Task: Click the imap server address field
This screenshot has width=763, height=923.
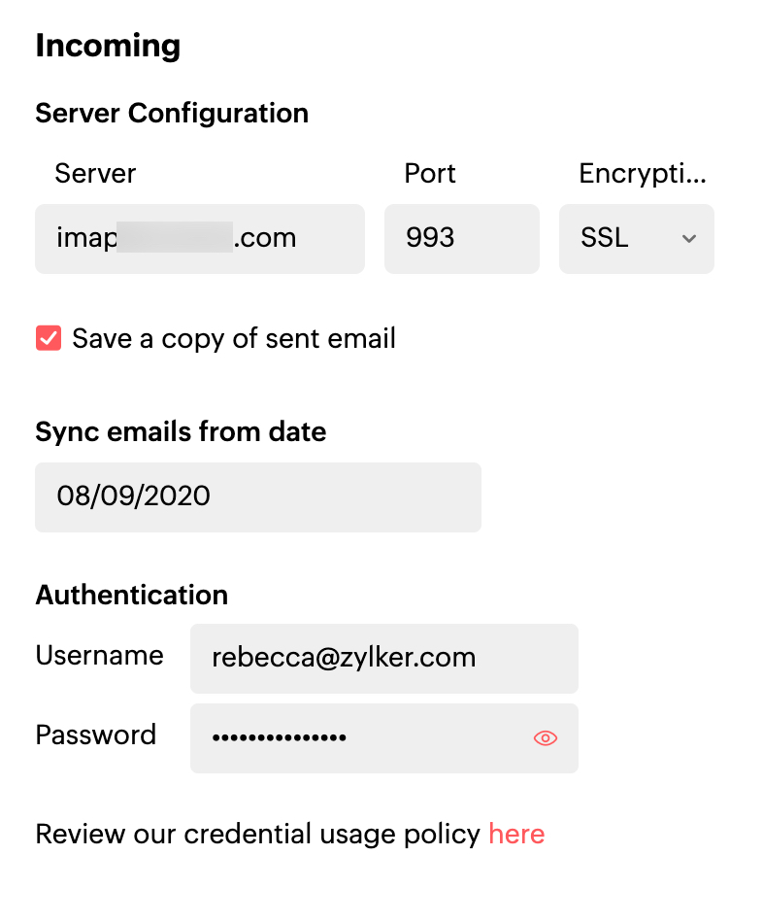Action: click(x=199, y=239)
